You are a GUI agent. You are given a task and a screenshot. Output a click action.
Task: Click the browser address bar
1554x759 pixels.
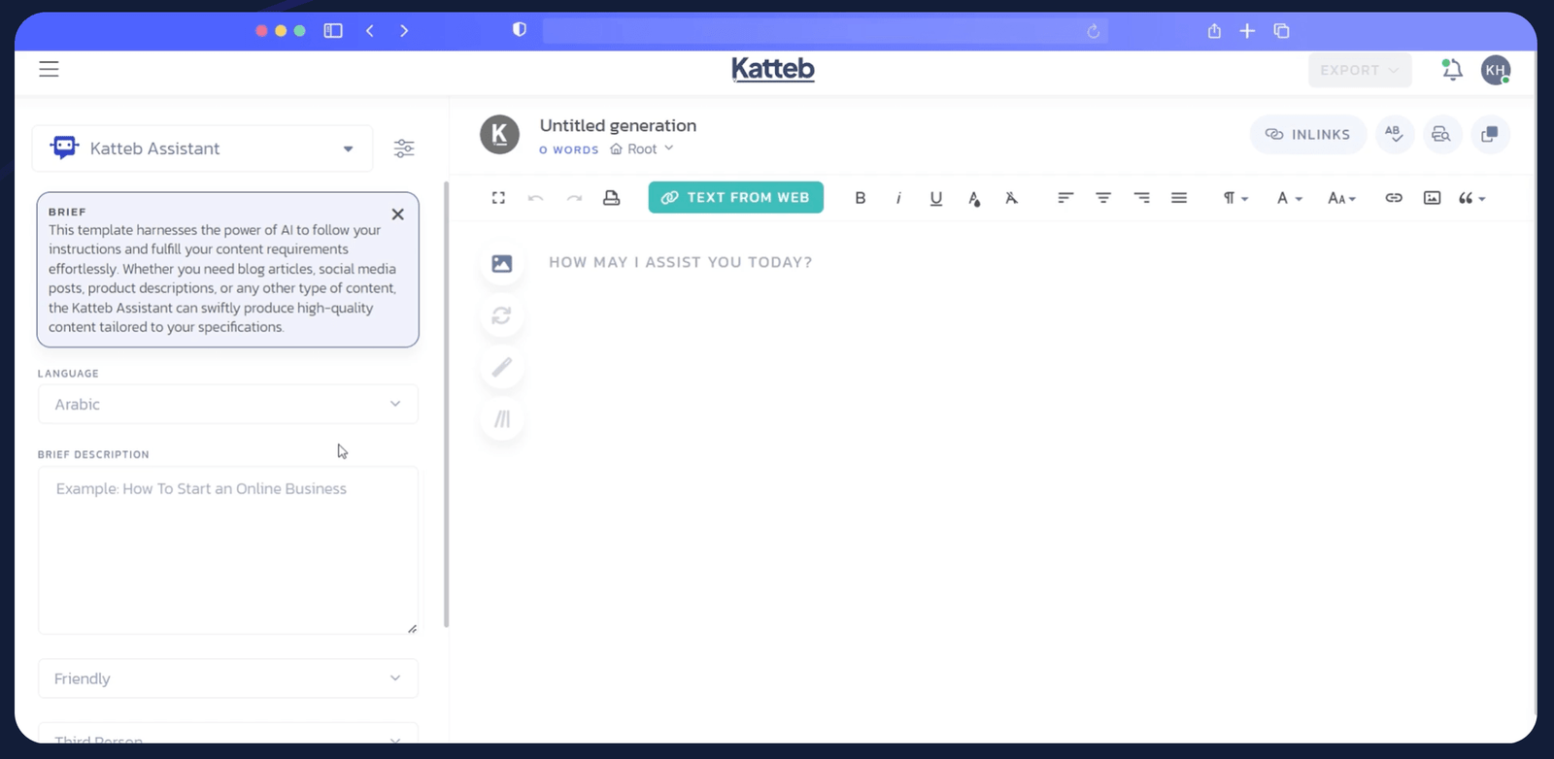826,31
